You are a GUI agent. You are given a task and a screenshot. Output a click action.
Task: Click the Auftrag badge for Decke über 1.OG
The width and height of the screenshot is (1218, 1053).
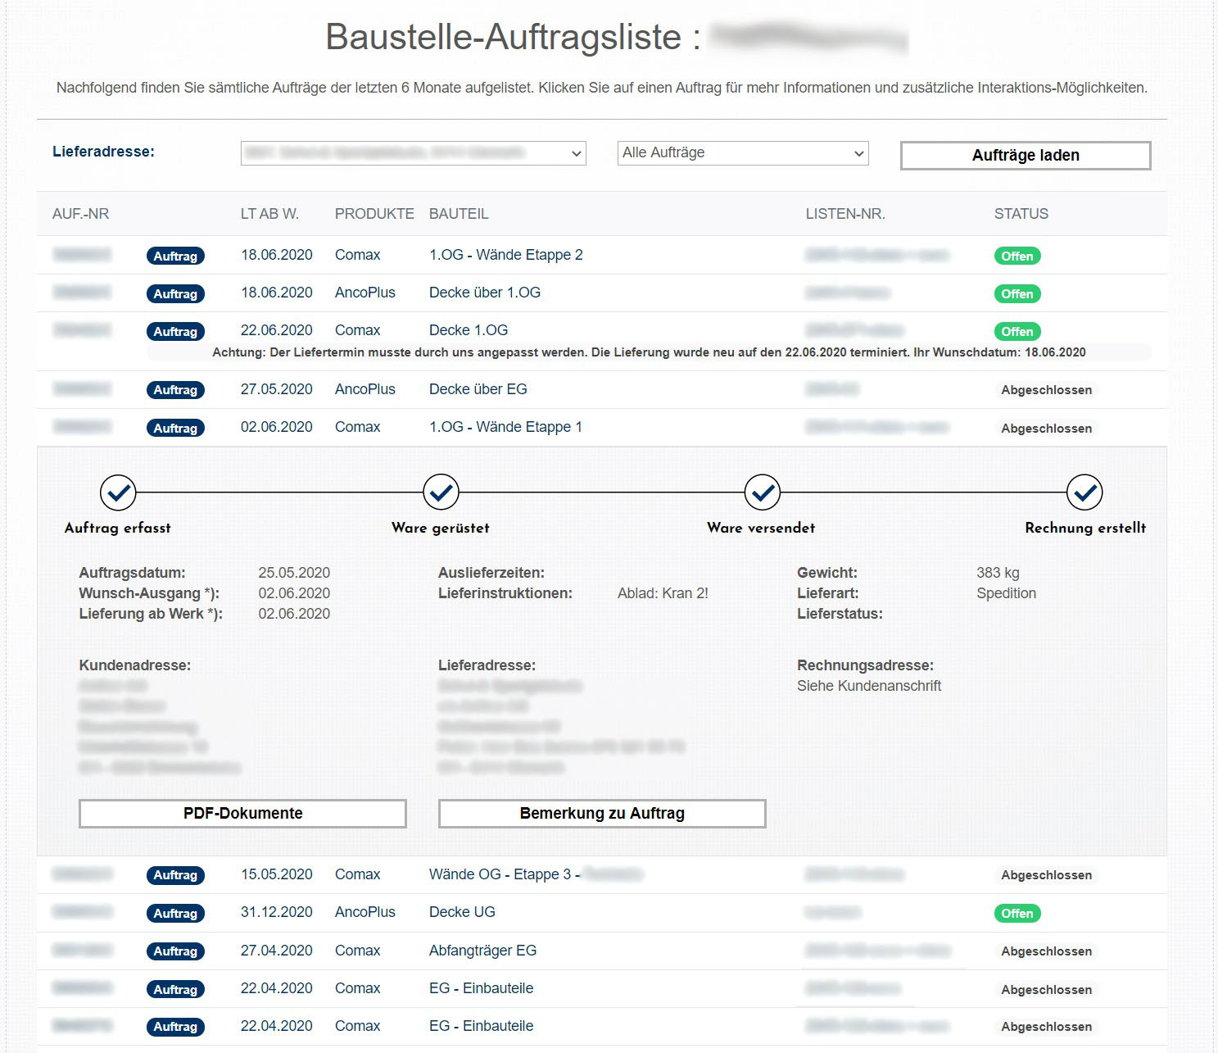click(x=175, y=293)
